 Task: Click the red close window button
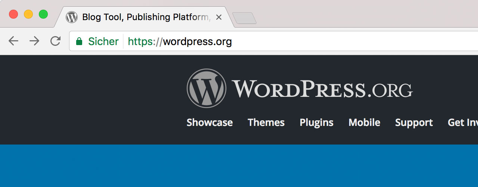click(x=13, y=14)
